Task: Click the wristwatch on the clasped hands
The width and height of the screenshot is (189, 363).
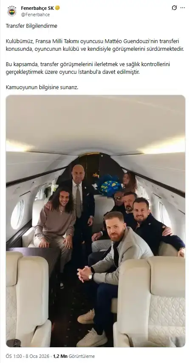Action: tap(91, 276)
